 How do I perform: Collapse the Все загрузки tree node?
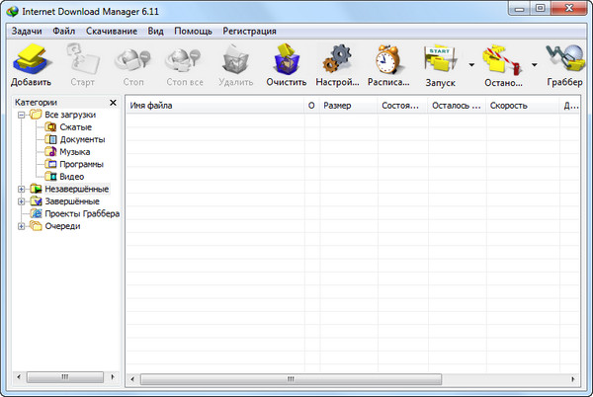[22, 115]
